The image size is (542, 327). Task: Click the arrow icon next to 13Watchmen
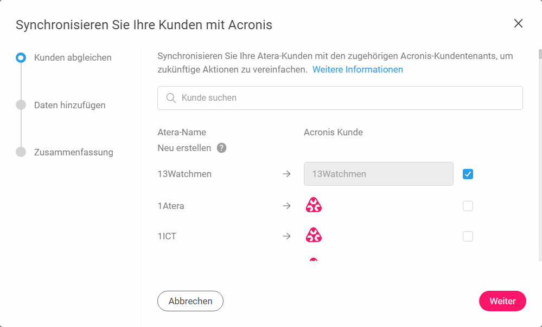point(286,174)
